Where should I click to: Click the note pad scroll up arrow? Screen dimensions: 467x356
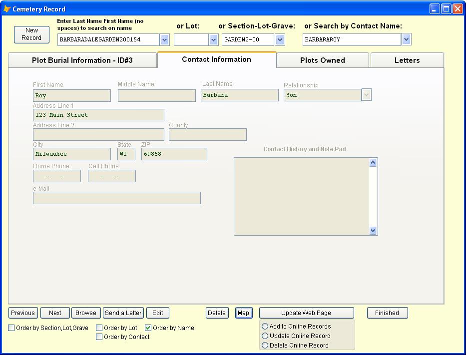(x=373, y=163)
